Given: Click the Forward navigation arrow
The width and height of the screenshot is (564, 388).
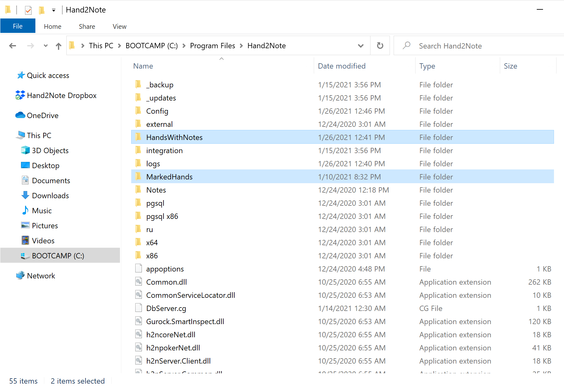Looking at the screenshot, I should (x=30, y=46).
